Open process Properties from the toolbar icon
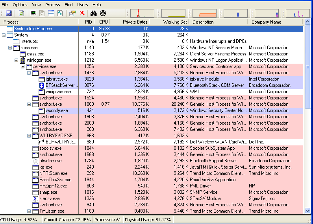 click(72, 13)
